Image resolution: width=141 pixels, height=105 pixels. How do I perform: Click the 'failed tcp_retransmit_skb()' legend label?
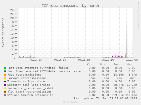tap(30, 88)
